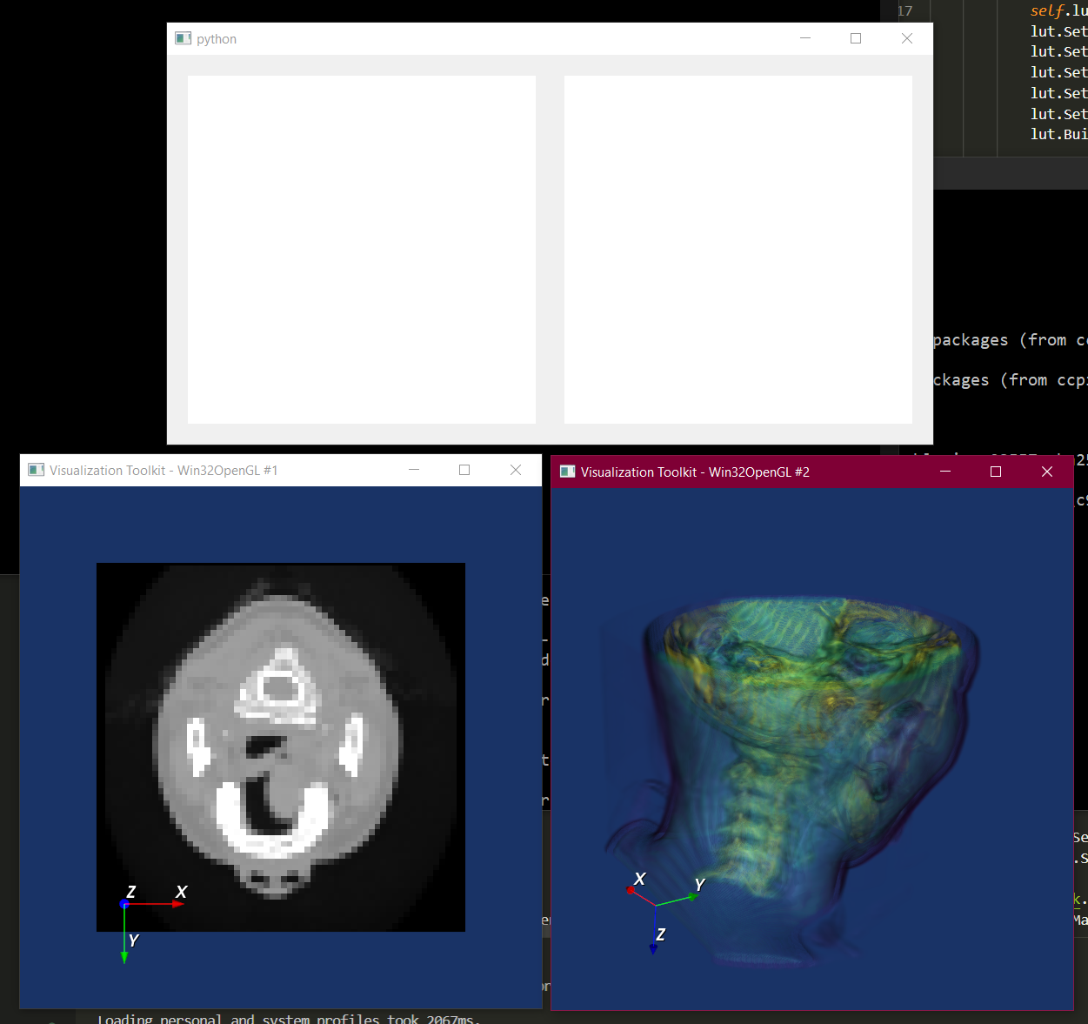This screenshot has height=1024, width=1088.
Task: Click the CT axial slice image
Action: coord(280,746)
